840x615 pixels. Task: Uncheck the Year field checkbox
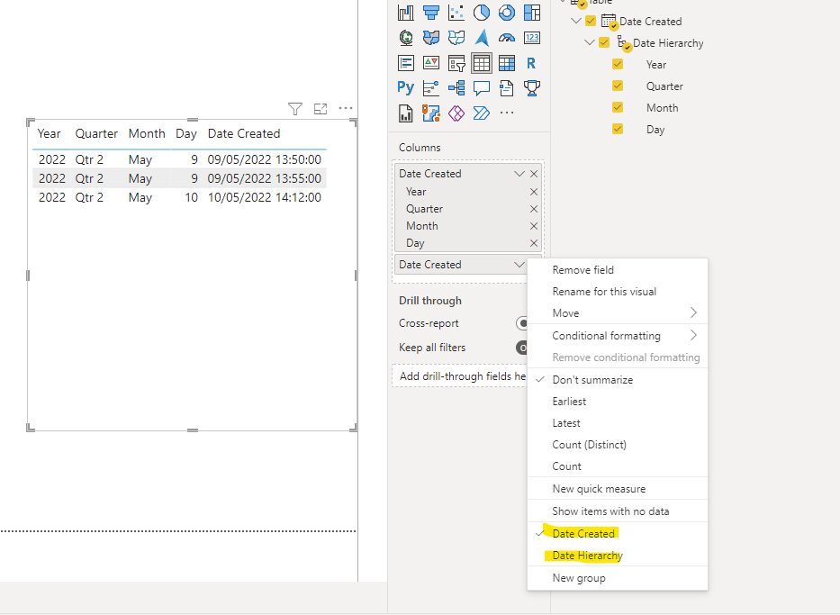click(618, 64)
